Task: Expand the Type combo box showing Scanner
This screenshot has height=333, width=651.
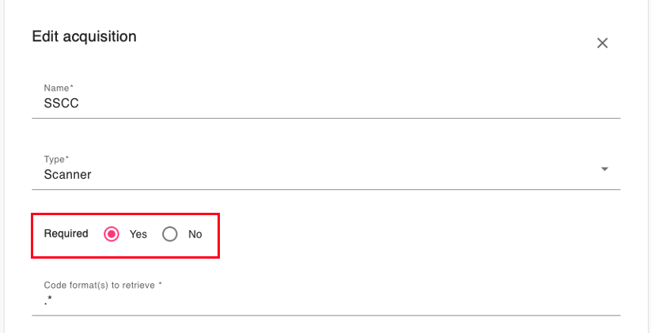Action: [x=326, y=171]
